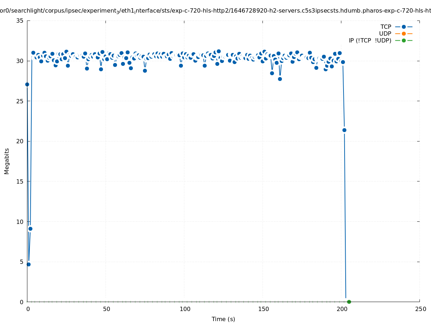Viewport: 431px width, 324px height.
Task: Click the TCP data point near 21 Megabits
Action: click(344, 130)
